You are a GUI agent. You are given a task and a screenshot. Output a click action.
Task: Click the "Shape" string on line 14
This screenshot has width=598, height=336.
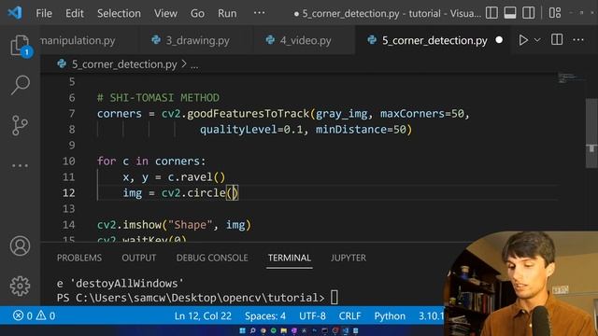click(190, 225)
